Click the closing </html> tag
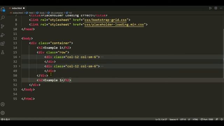Image resolution: width=224 pixels, height=126 pixels. [x=28, y=99]
